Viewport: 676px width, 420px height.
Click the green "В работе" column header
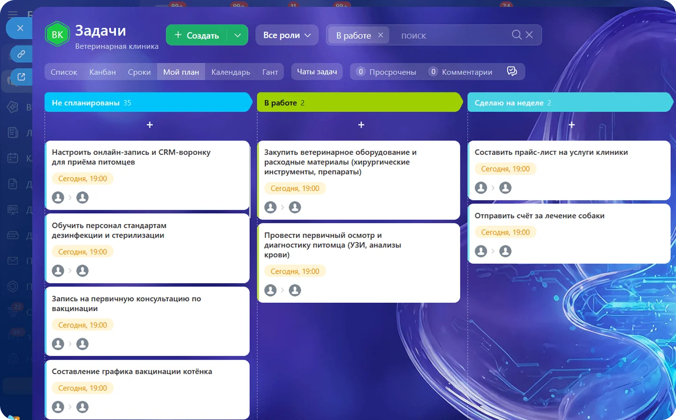click(360, 102)
